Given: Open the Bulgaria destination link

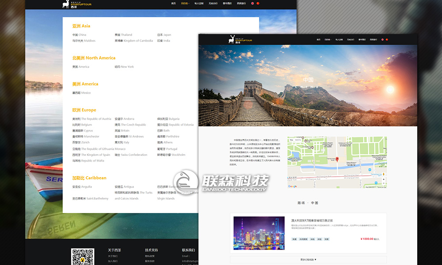Looking at the screenshot, I should (168, 119).
